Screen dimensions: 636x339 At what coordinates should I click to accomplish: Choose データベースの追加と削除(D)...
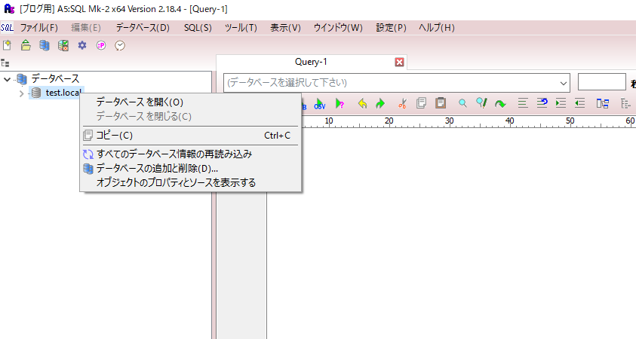tap(191, 168)
